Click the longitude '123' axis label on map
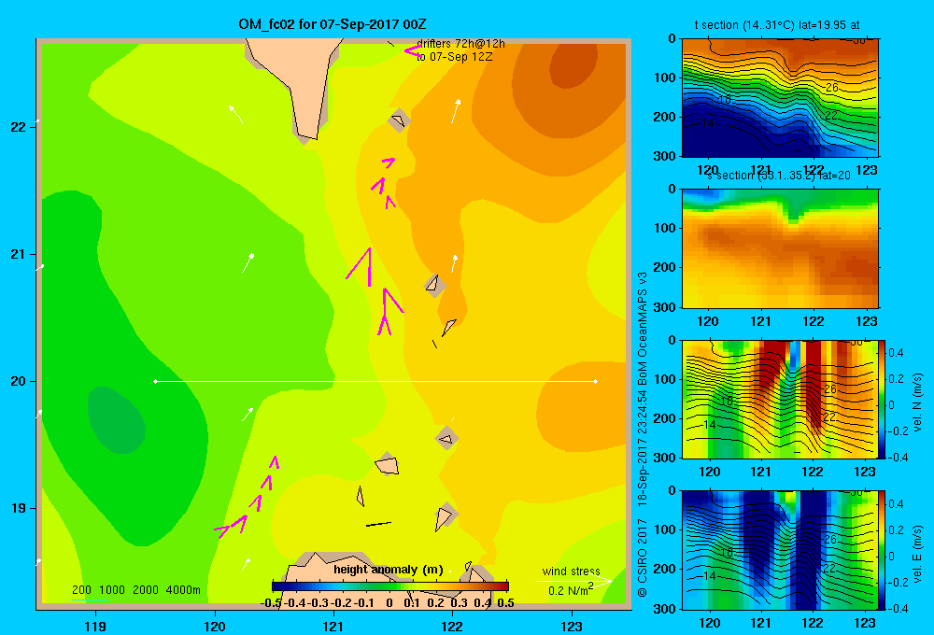934x635 pixels. tap(572, 626)
